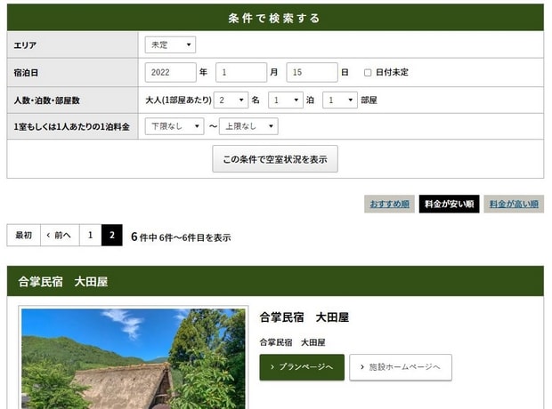Click the day input field showing 15
Screen dimensions: 552x409
(x=312, y=72)
